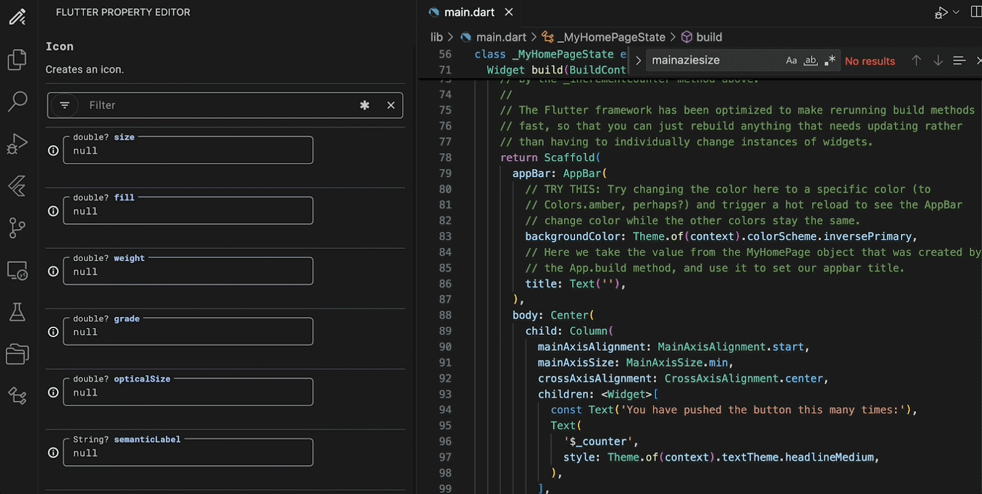Viewport: 982px width, 494px height.
Task: Click the filter options icon in Filter box
Action: coord(64,105)
